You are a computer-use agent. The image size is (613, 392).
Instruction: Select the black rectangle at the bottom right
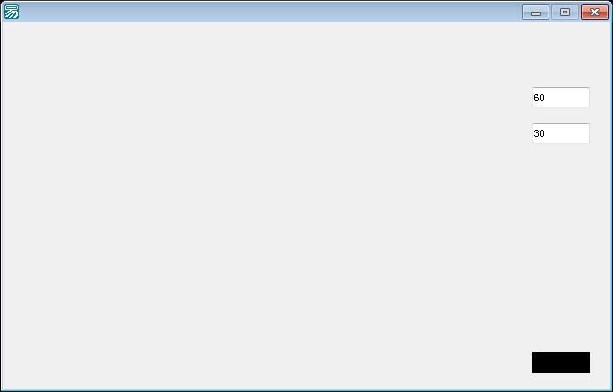[560, 362]
